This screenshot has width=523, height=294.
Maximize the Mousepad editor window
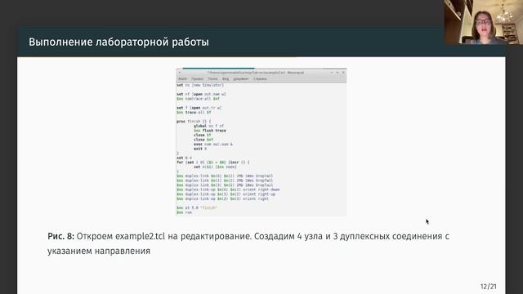[x=337, y=73]
